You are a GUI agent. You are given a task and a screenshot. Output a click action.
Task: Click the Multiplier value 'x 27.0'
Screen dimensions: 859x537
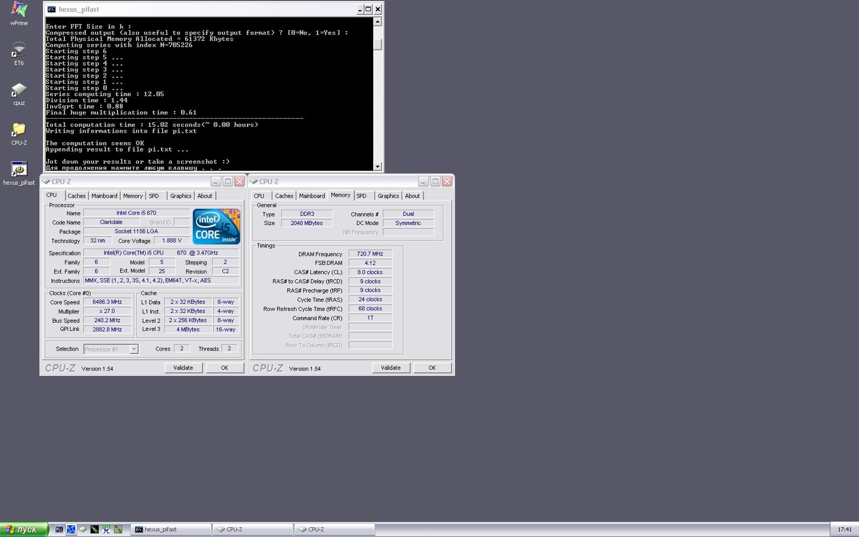pyautogui.click(x=107, y=311)
